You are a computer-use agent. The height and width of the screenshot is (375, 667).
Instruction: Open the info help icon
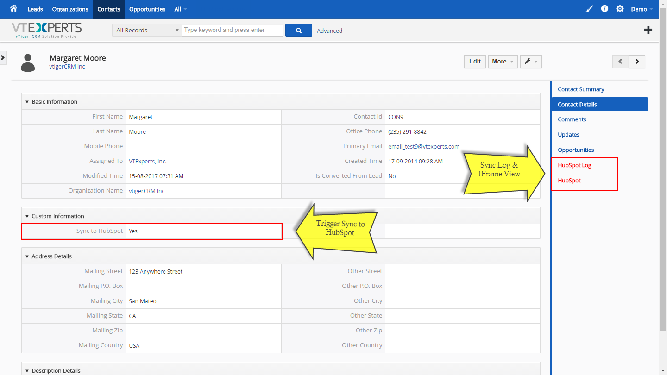tap(604, 9)
